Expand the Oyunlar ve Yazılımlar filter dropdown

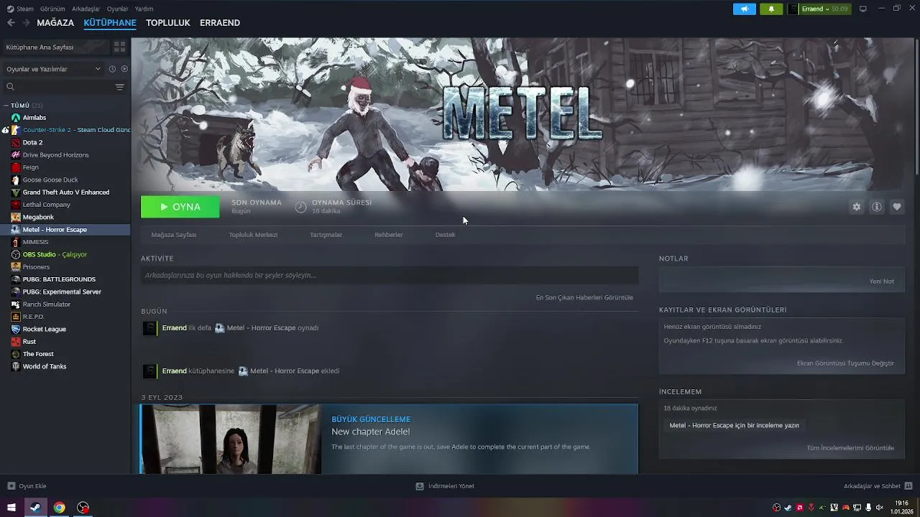click(x=53, y=69)
